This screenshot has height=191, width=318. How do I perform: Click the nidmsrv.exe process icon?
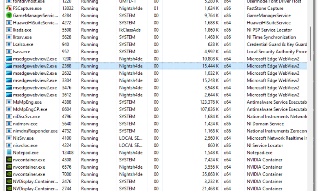9,124
